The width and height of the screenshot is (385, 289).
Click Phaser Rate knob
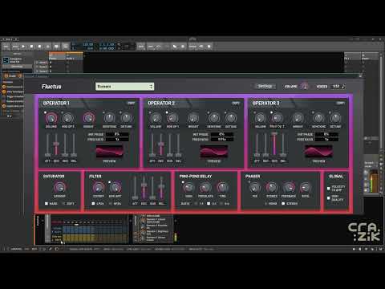(x=306, y=188)
